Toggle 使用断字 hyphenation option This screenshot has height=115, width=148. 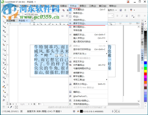[88, 73]
